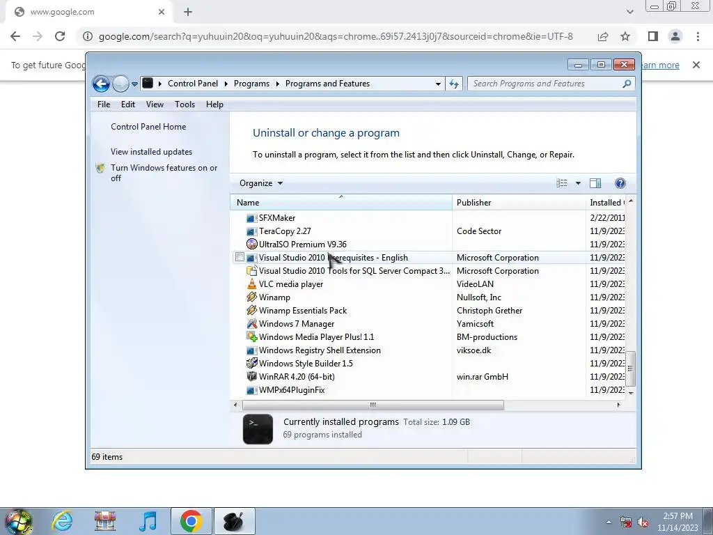Open address bar history dropdown
This screenshot has width=713, height=535.
pos(438,84)
